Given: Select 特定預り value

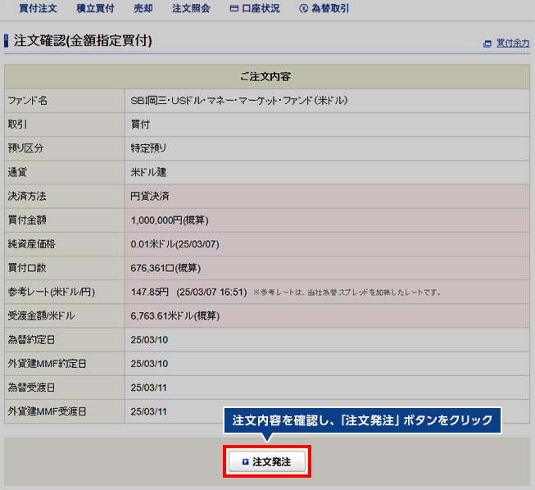Looking at the screenshot, I should tap(148, 148).
